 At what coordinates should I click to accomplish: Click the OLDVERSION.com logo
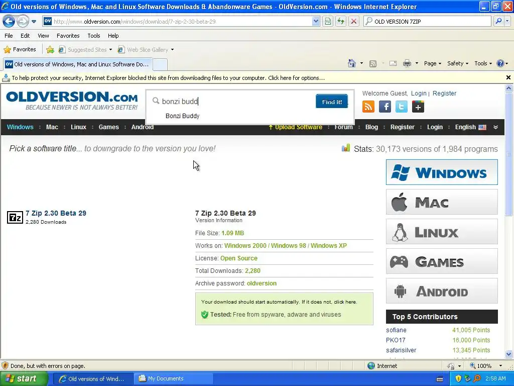(72, 101)
